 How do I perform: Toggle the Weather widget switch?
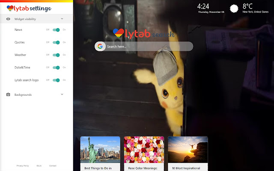tap(56, 55)
